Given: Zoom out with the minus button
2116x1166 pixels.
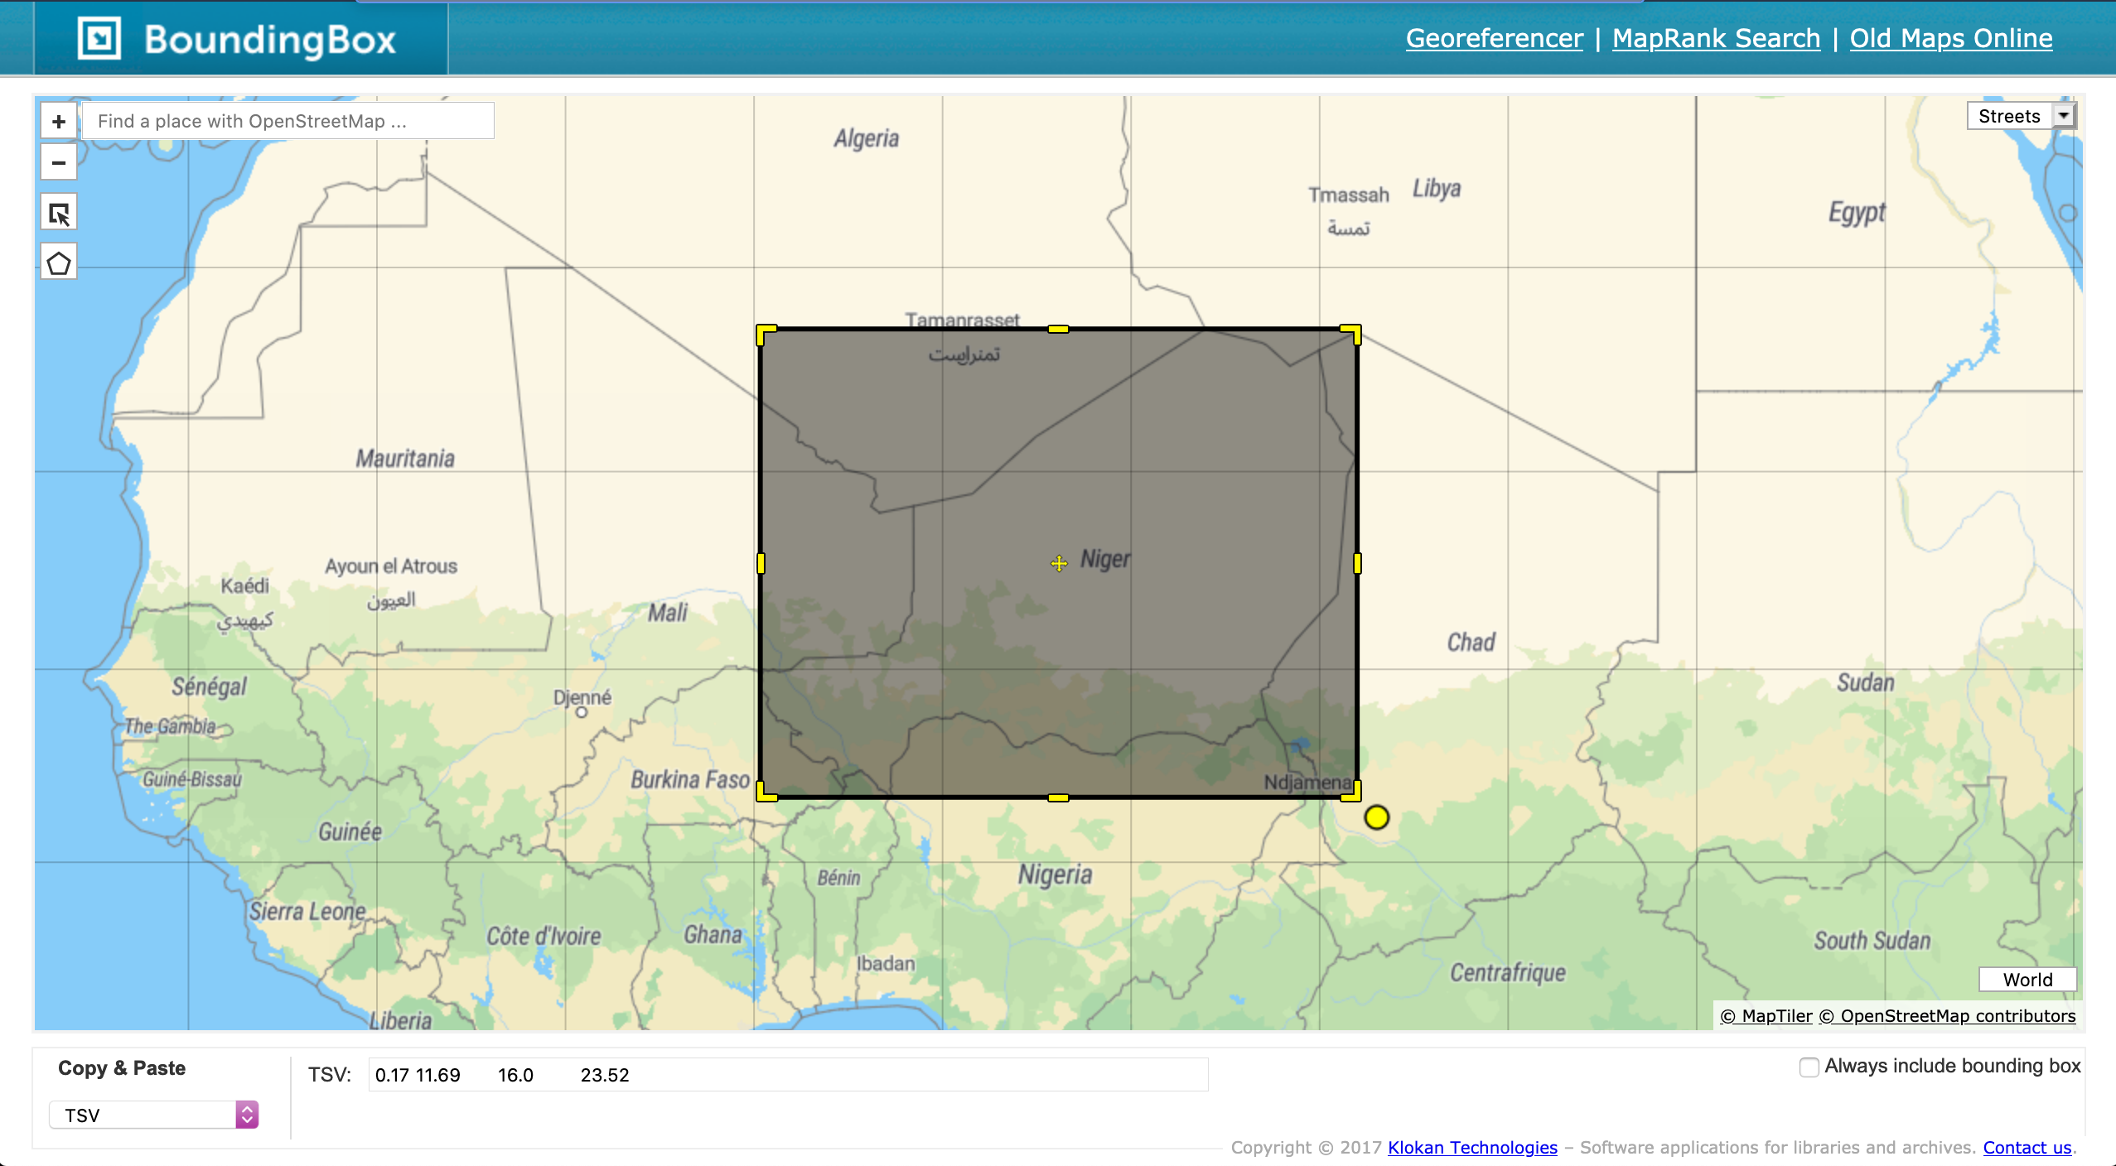Looking at the screenshot, I should 59,162.
